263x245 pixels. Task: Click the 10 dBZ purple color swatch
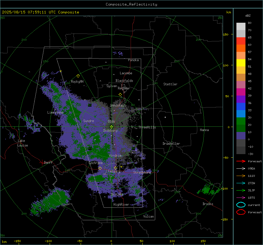click(241, 136)
